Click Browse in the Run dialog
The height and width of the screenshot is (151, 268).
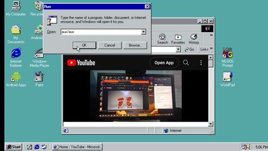[x=135, y=45]
